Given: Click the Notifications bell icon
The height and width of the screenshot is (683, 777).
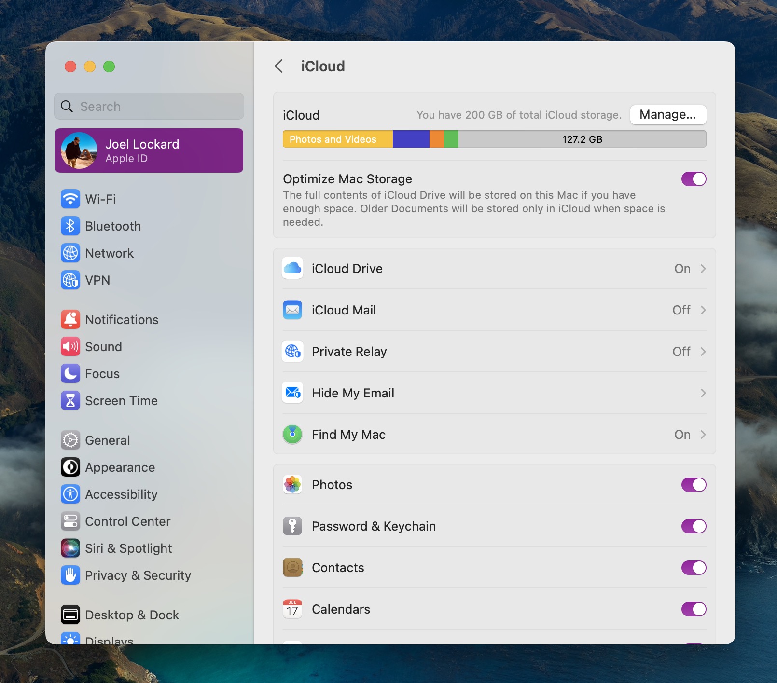Looking at the screenshot, I should pyautogui.click(x=70, y=319).
